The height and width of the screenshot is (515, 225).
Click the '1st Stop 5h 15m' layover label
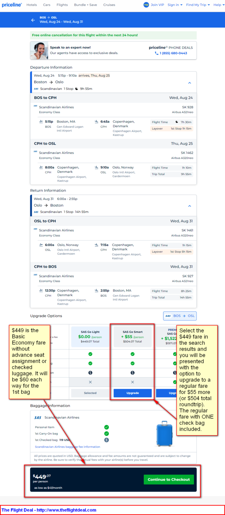pyautogui.click(x=181, y=252)
